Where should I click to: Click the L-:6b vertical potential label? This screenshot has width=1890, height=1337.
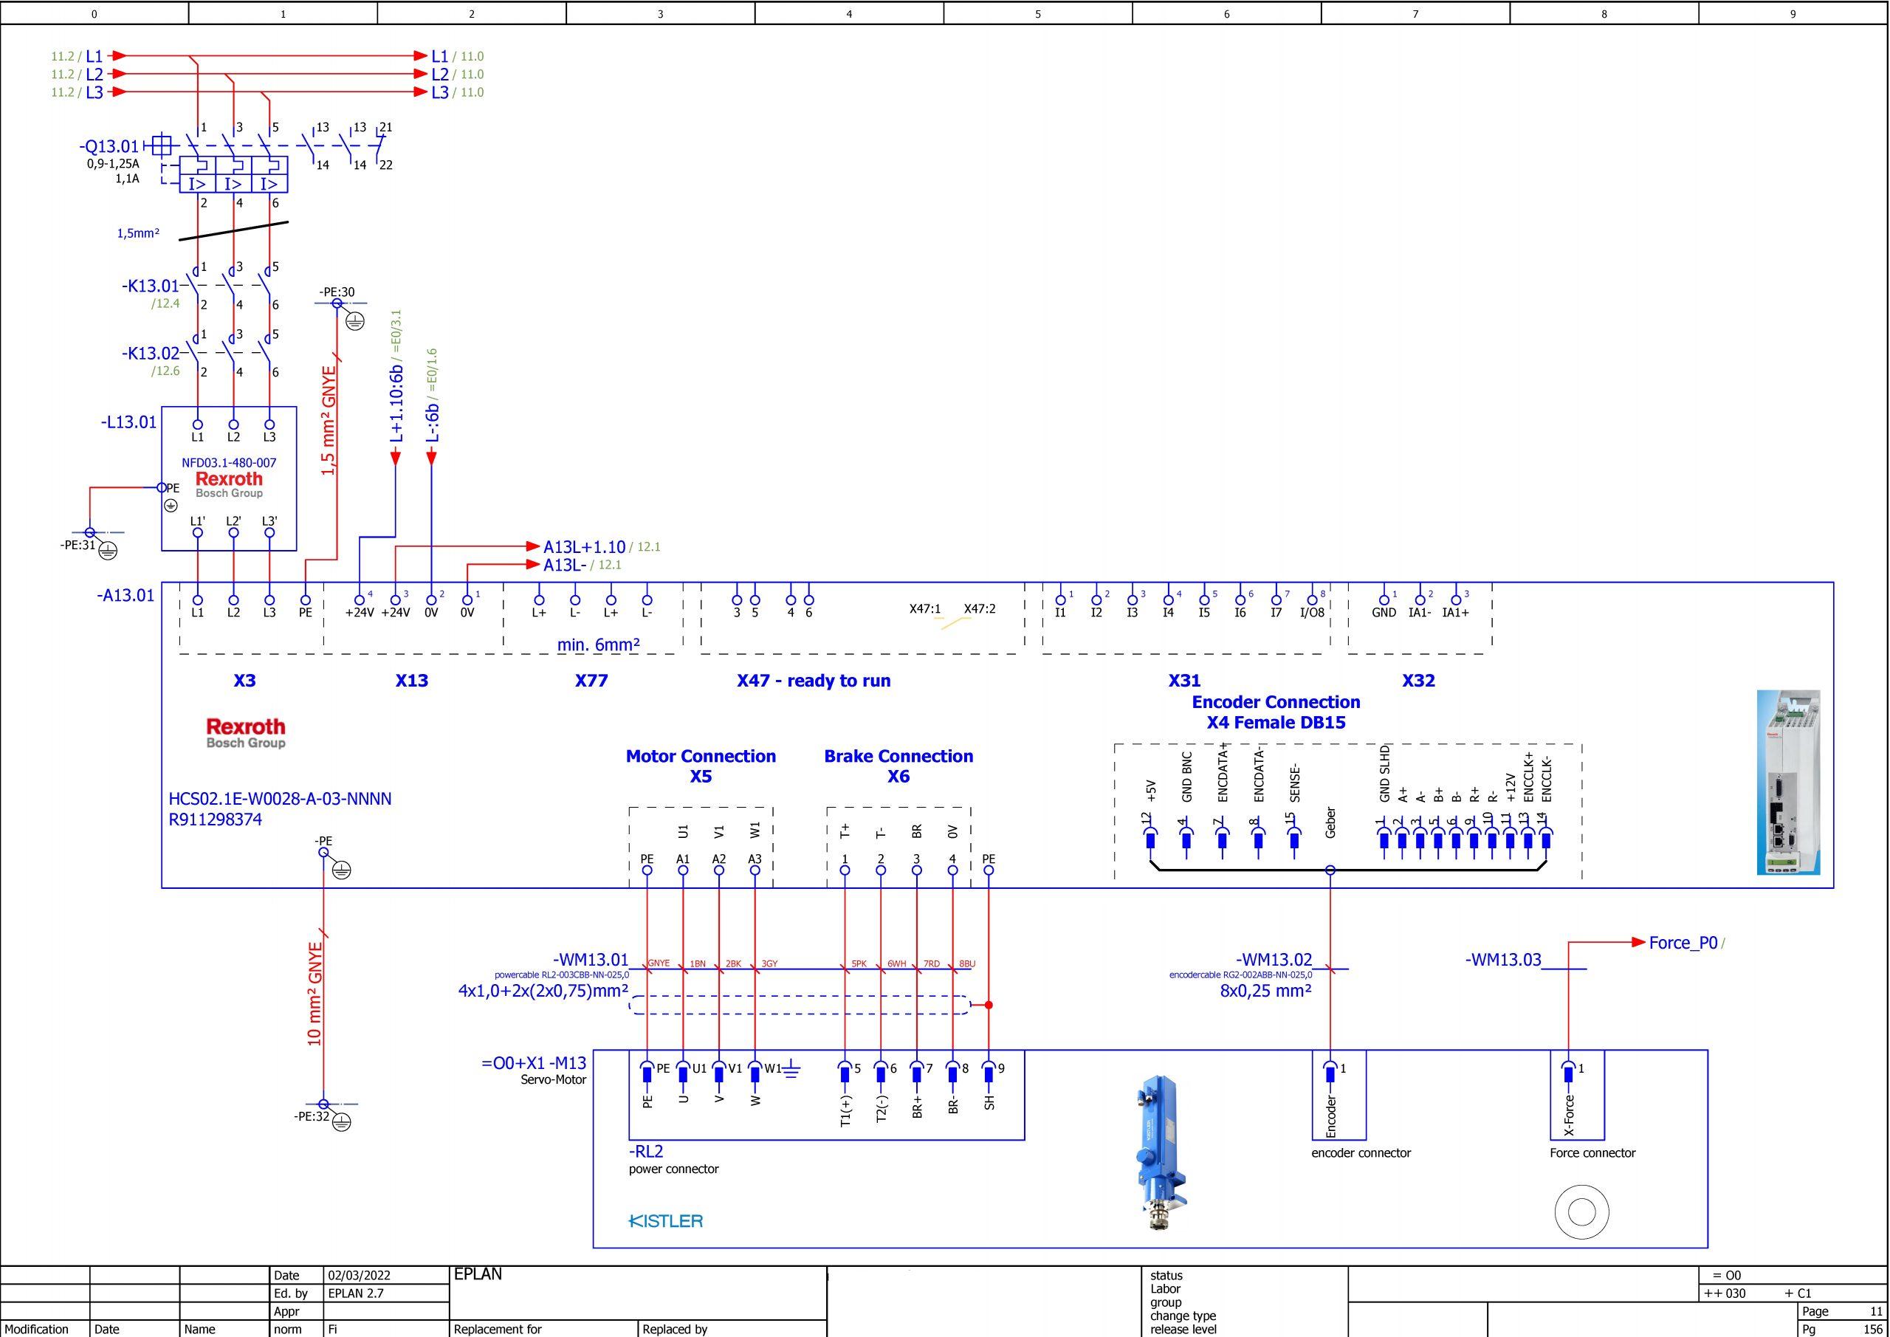click(x=432, y=422)
